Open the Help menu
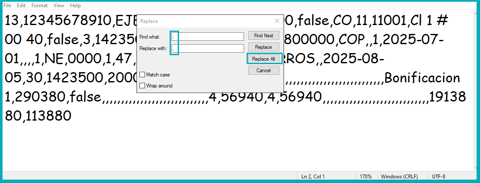 click(x=75, y=6)
